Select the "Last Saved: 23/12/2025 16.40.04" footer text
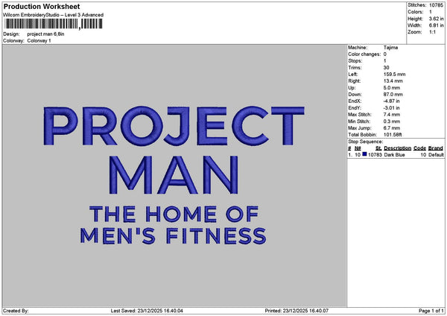Image resolution: width=447 pixels, height=316 pixels. tap(147, 311)
